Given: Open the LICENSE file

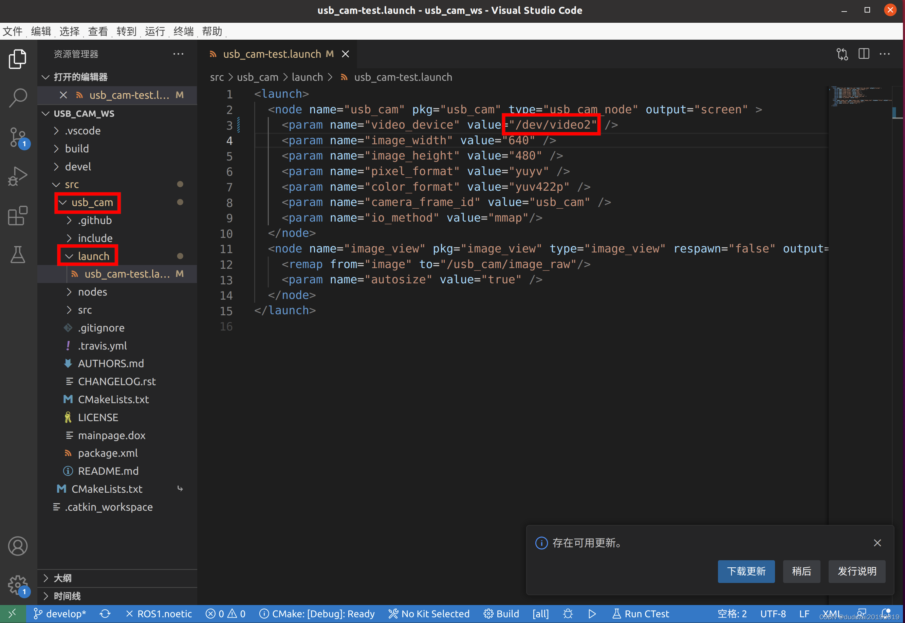Looking at the screenshot, I should pos(117,418).
